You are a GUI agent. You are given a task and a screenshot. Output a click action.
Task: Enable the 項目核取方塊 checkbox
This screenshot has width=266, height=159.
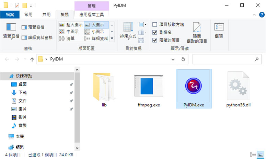click(x=155, y=25)
